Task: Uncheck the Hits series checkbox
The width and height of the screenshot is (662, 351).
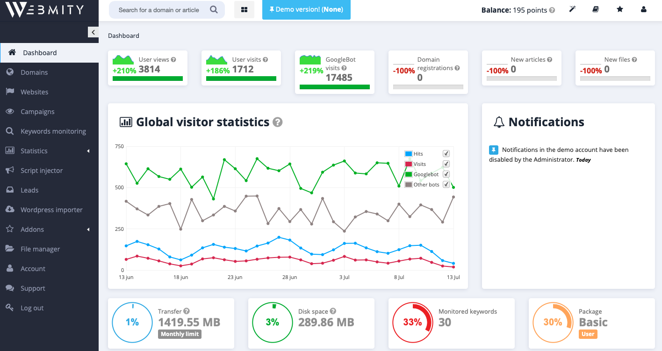Action: pos(446,153)
